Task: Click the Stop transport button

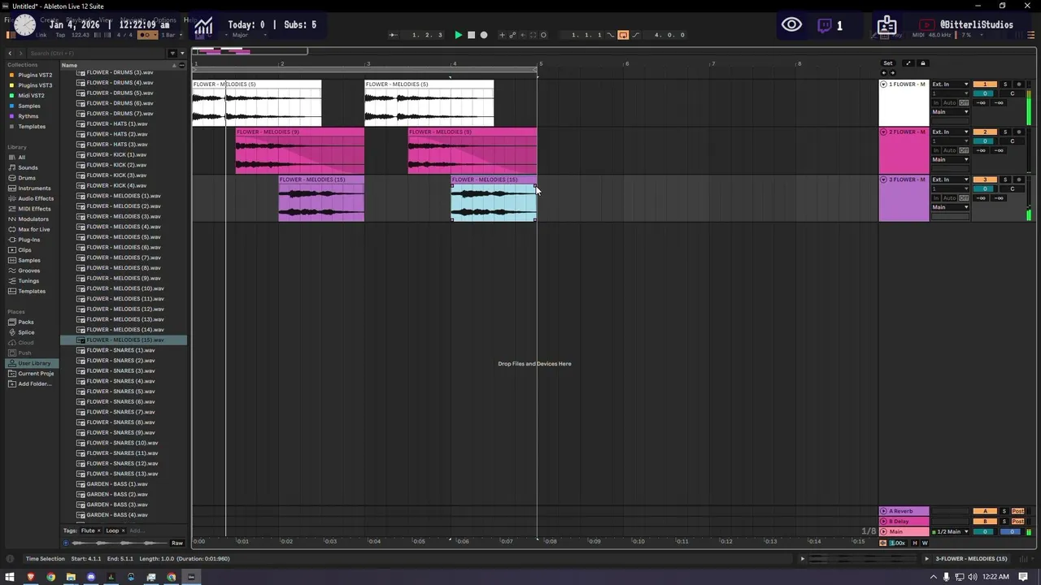Action: 471,35
